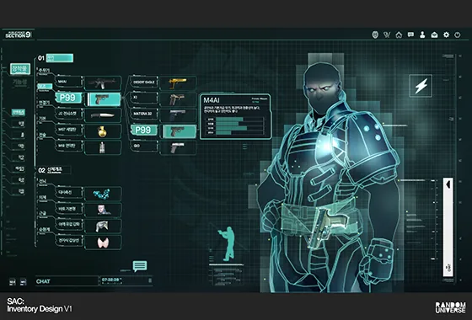Open settings gear icon

pyautogui.click(x=446, y=35)
